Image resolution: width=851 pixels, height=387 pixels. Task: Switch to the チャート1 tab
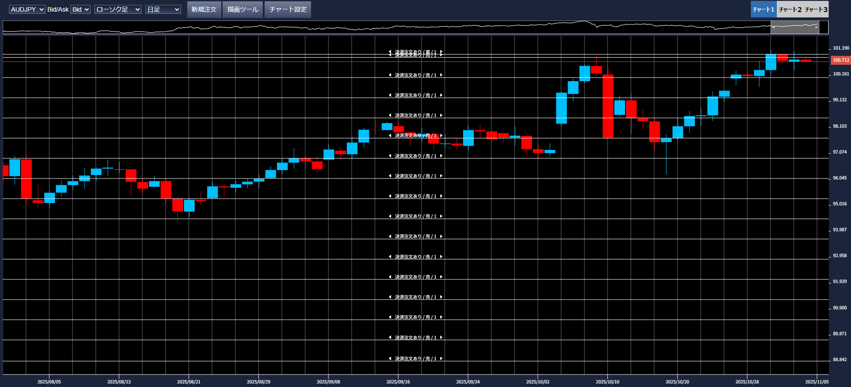coord(763,9)
